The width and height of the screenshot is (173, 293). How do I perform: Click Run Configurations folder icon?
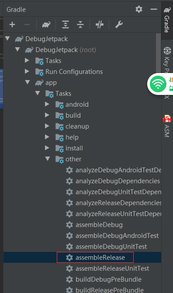pos(39,72)
